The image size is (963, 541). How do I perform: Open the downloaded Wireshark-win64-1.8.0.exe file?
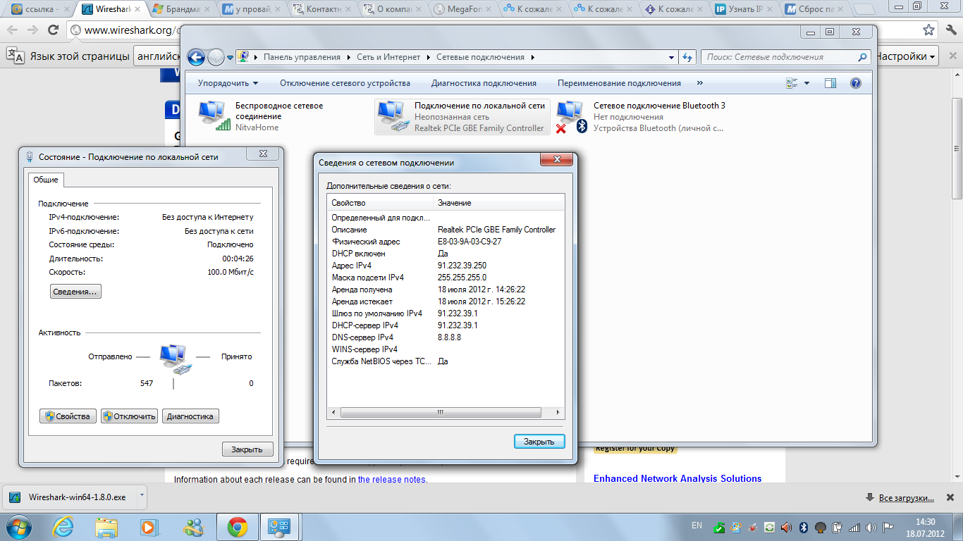70,497
